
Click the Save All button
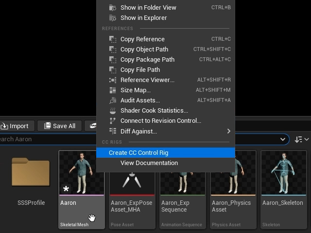60,126
